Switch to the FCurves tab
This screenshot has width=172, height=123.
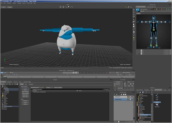pyautogui.click(x=16, y=82)
